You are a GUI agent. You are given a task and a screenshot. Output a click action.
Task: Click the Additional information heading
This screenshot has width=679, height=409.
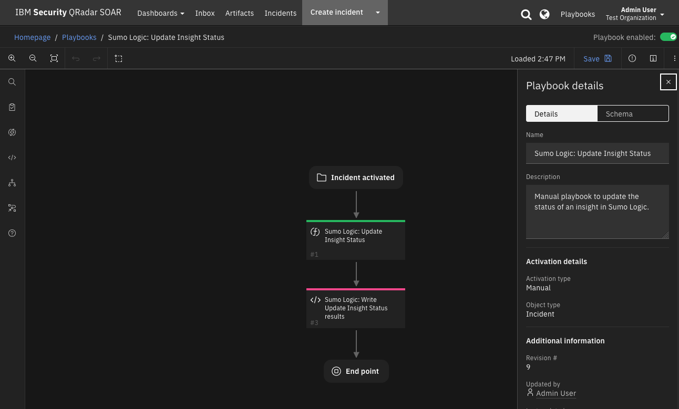click(565, 341)
